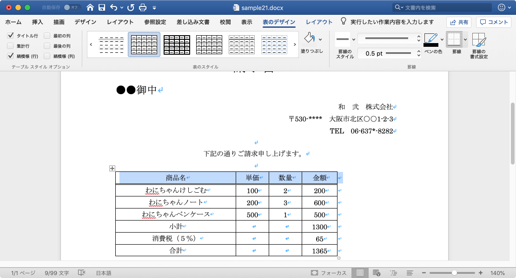Open the 参照設定 tab
This screenshot has width=516, height=278.
[155, 22]
